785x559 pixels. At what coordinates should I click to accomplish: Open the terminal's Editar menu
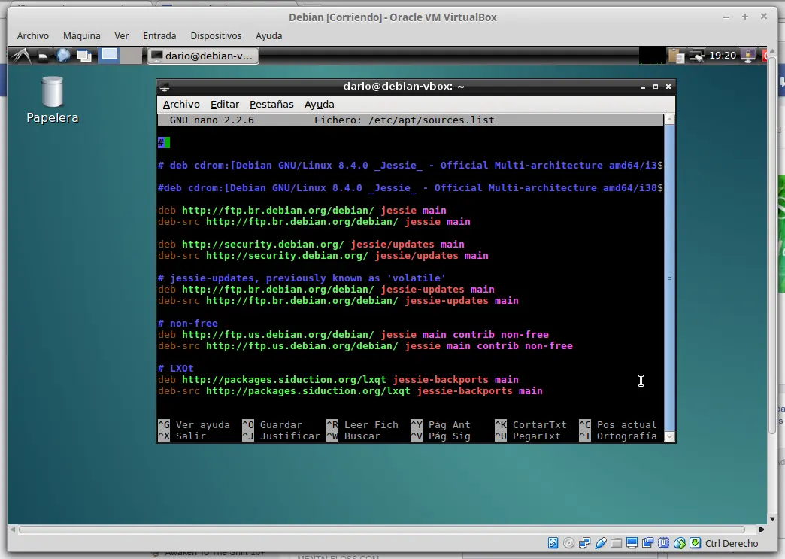pos(224,104)
